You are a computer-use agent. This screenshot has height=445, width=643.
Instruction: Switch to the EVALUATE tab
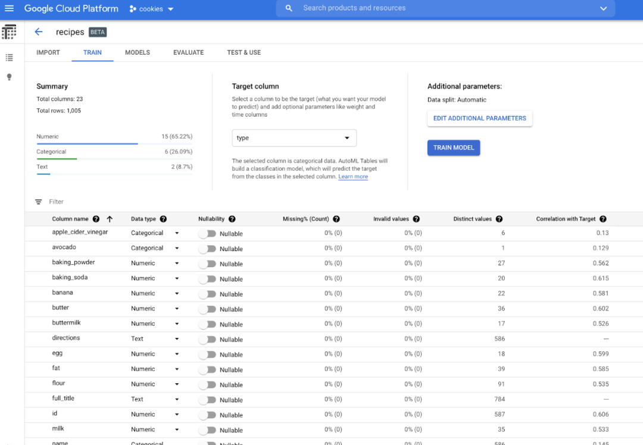(x=188, y=52)
